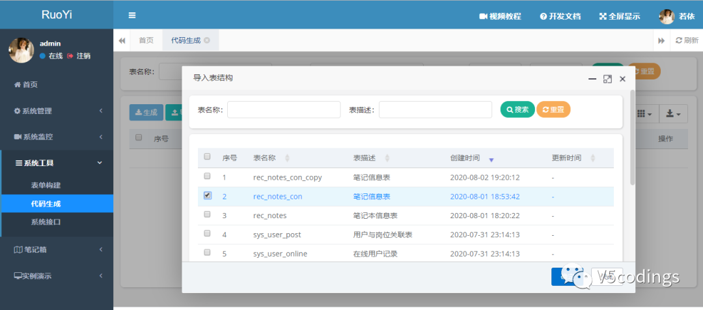
Task: Click the rec_notes table name cell
Action: [270, 216]
